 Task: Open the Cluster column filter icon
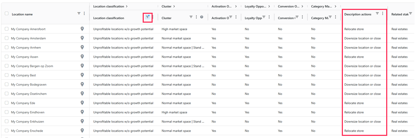191,17
